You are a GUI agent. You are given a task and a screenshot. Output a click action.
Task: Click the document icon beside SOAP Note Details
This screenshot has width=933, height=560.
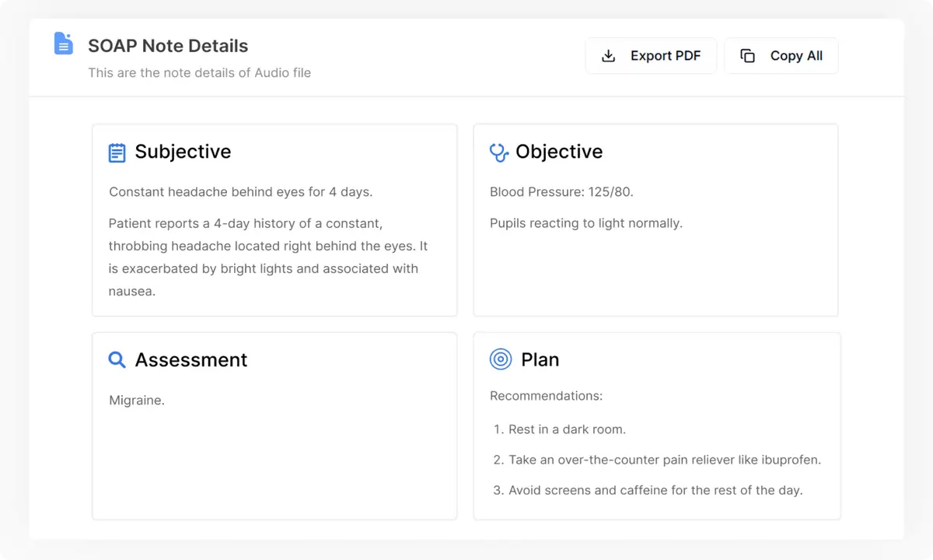pyautogui.click(x=63, y=44)
